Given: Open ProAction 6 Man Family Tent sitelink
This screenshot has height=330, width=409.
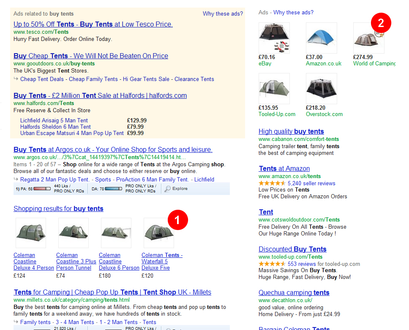Looking at the screenshot, I should coord(153,179).
